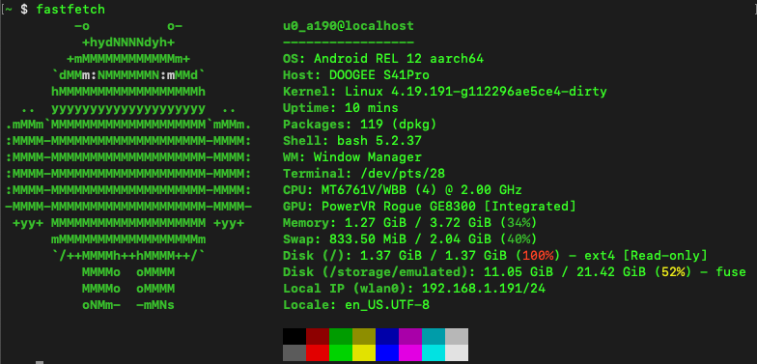757x364 pixels.
Task: Click the u0_a190@localhost header text
Action: coord(348,25)
